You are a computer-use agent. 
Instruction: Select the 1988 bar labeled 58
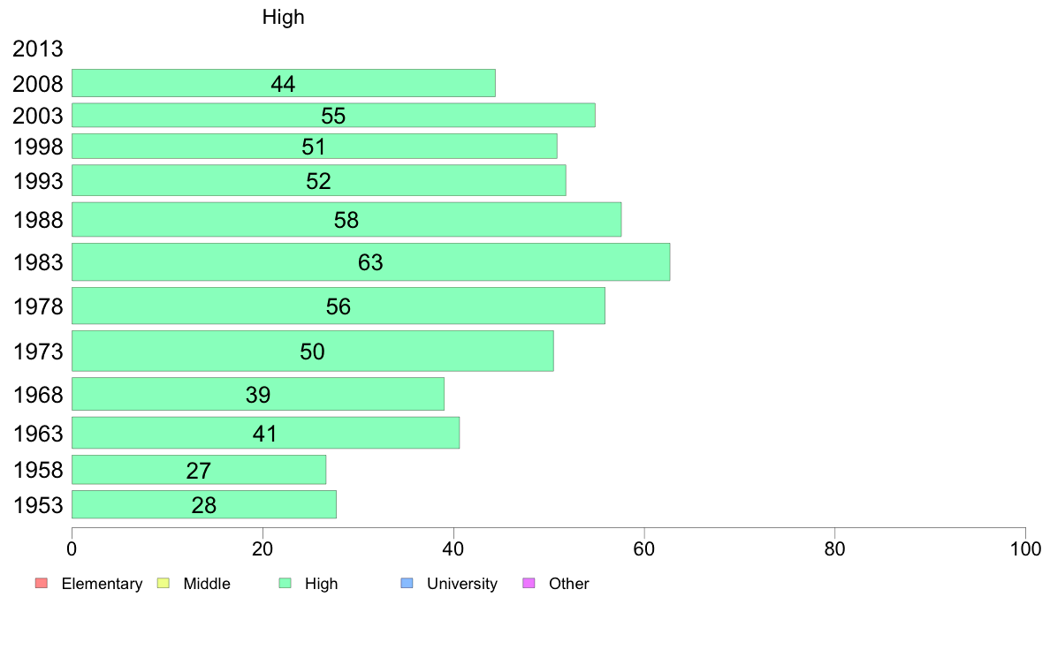pyautogui.click(x=346, y=220)
